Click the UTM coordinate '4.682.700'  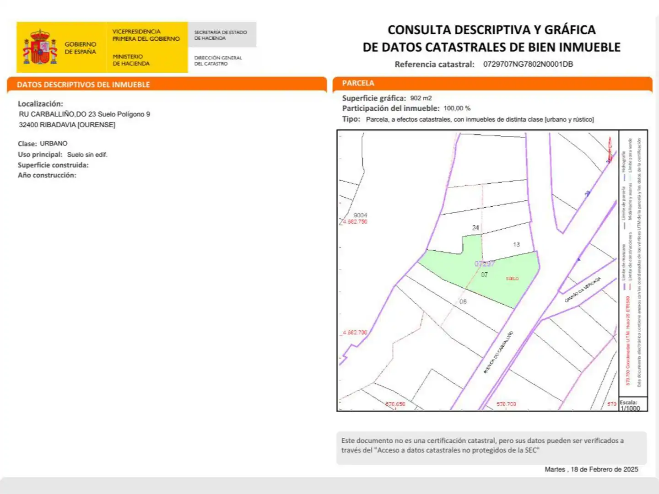pos(355,333)
